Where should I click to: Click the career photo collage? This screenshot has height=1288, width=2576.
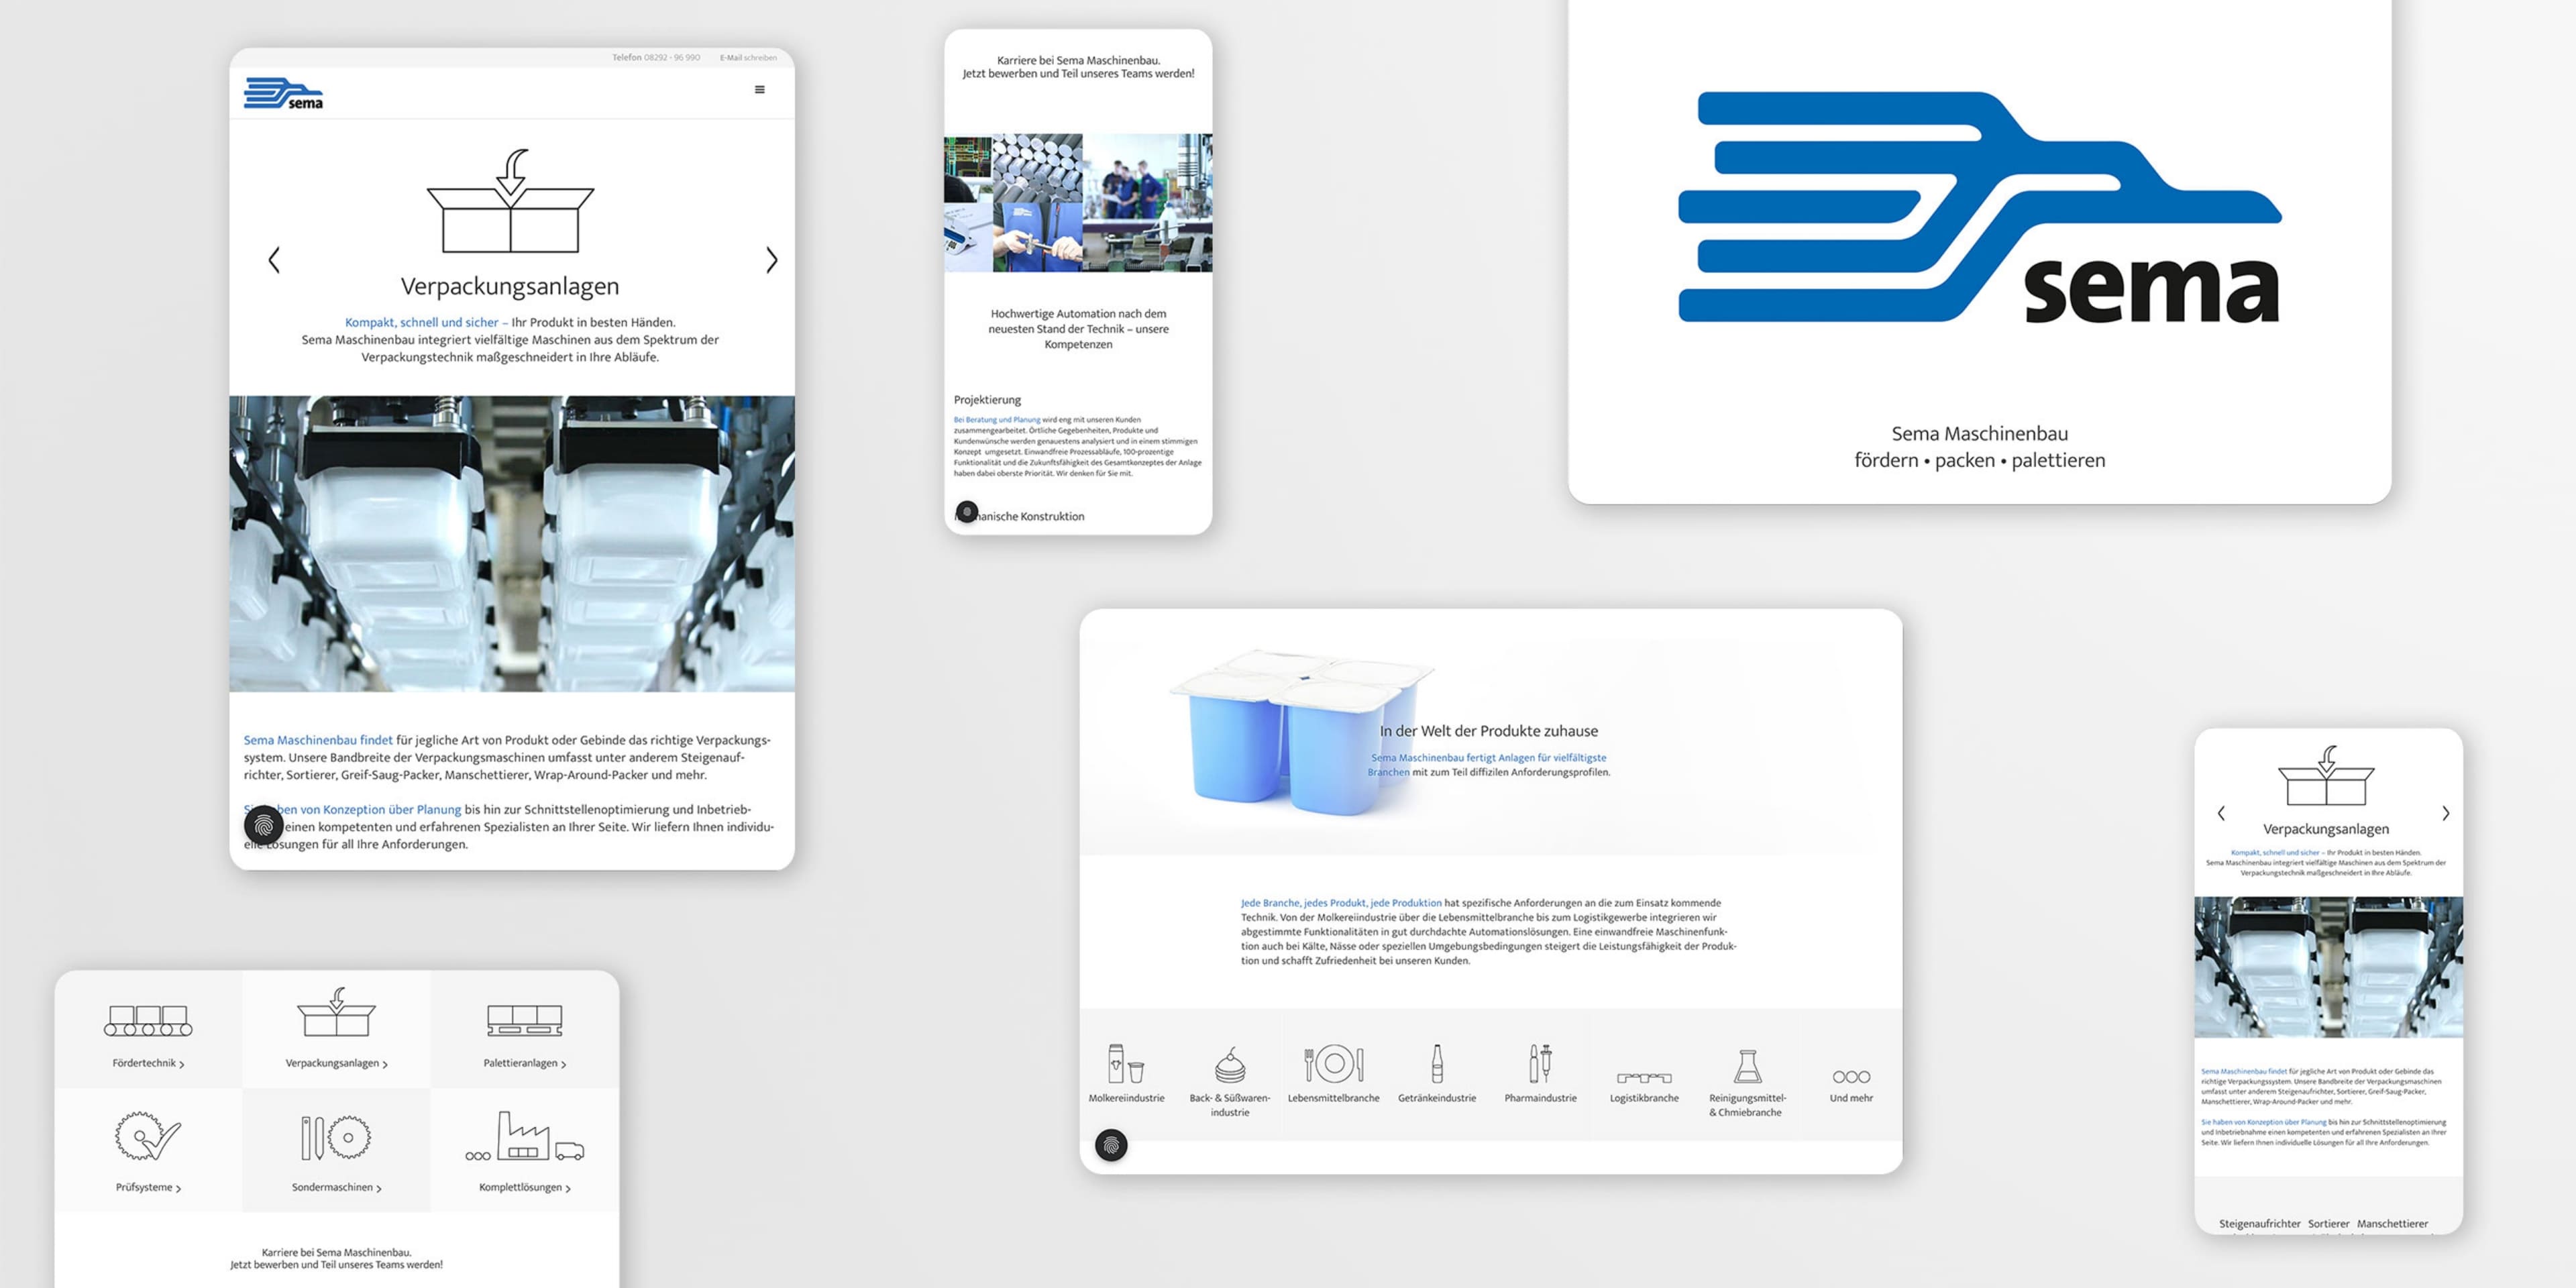pyautogui.click(x=1078, y=203)
